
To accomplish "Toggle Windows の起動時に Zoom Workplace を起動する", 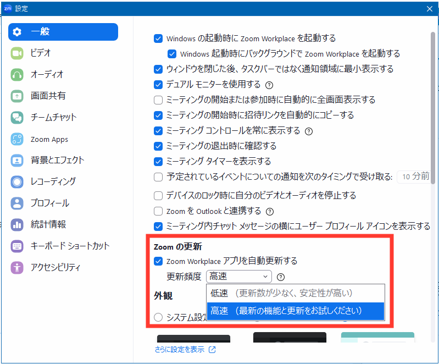I will point(158,38).
